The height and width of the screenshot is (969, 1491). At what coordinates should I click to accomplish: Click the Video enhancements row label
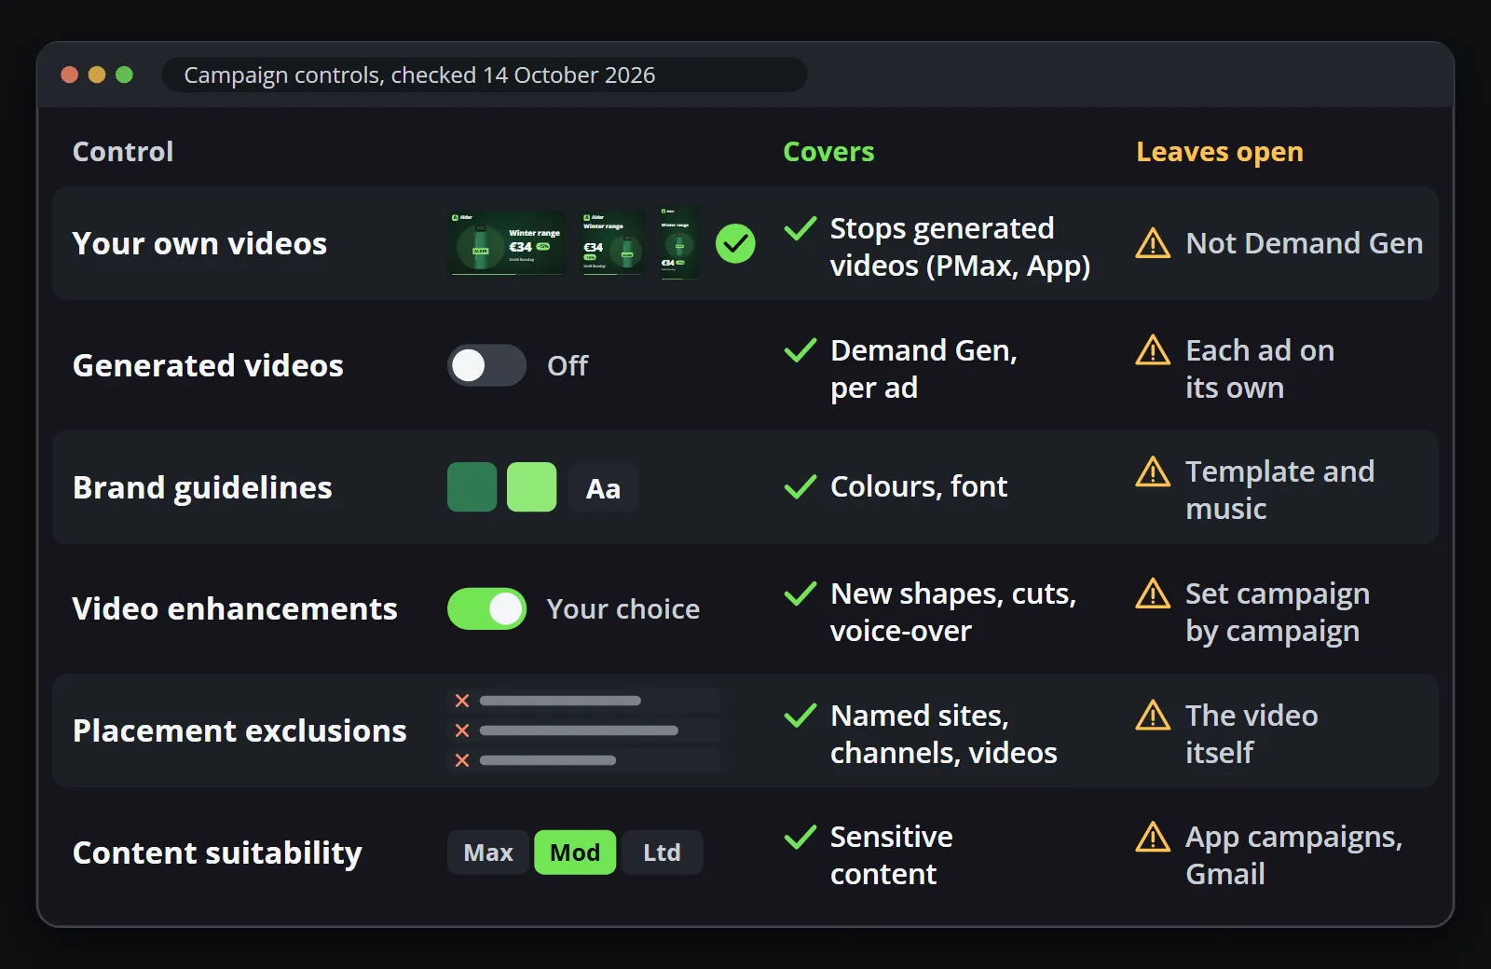235,609
